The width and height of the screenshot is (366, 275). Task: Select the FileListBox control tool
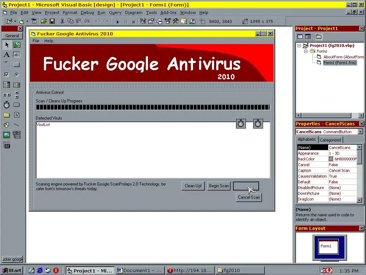(16, 115)
